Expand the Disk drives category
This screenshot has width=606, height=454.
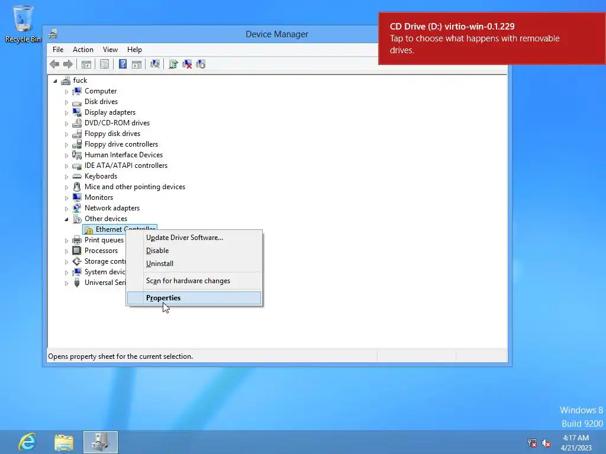(66, 102)
